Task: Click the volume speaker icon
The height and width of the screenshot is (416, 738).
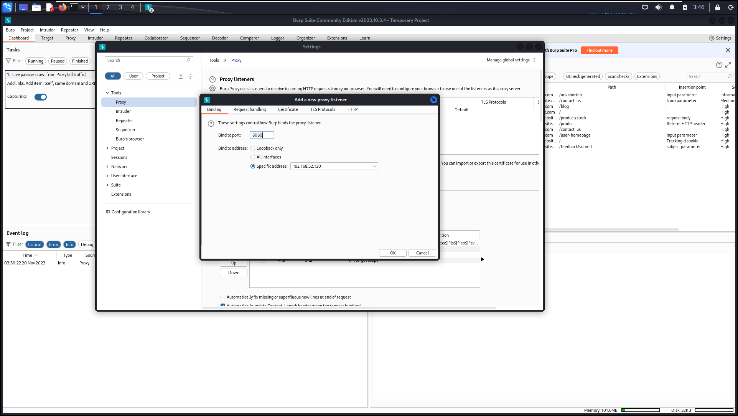Action: click(659, 7)
